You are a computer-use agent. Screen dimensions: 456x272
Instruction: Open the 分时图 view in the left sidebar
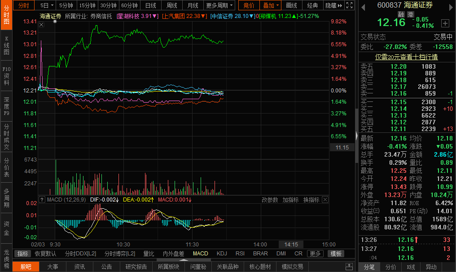point(6,15)
